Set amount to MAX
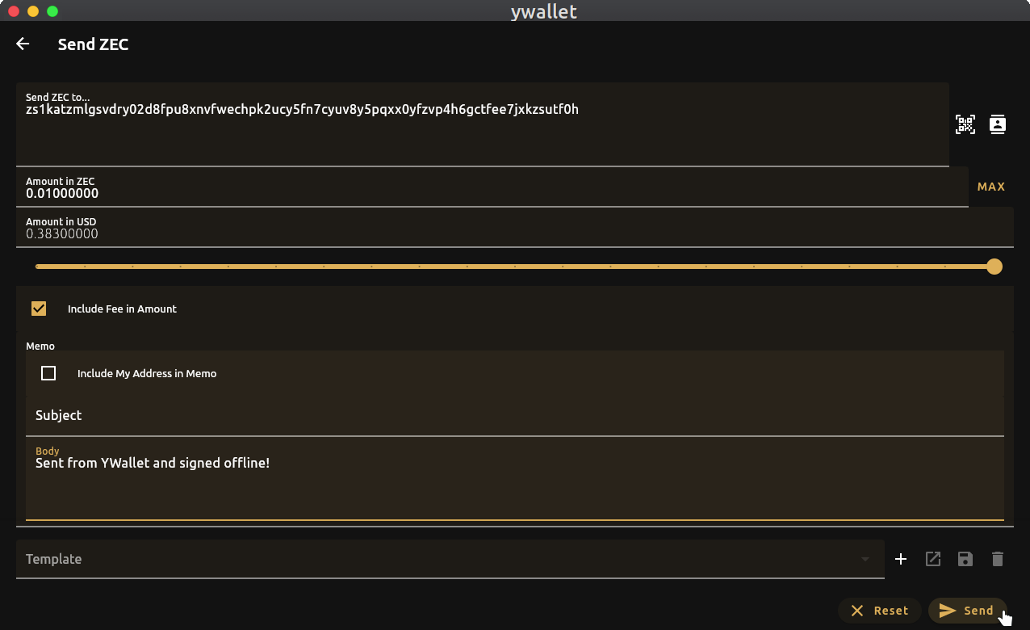Screen dimensions: 1030x630 pyautogui.click(x=991, y=187)
